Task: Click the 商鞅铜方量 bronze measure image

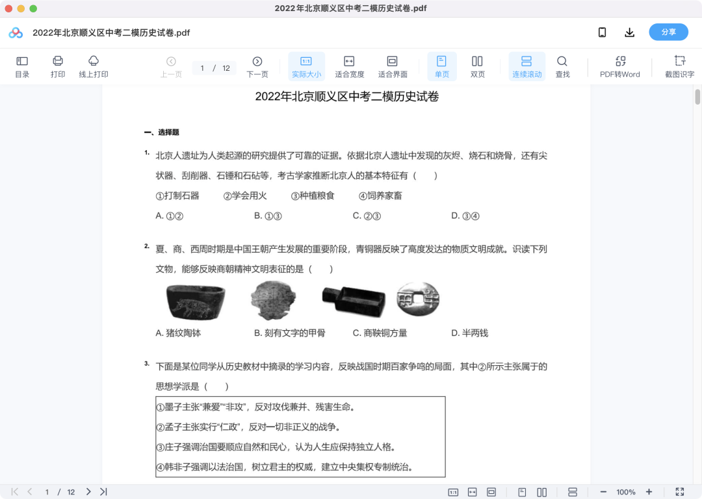Action: click(x=354, y=301)
